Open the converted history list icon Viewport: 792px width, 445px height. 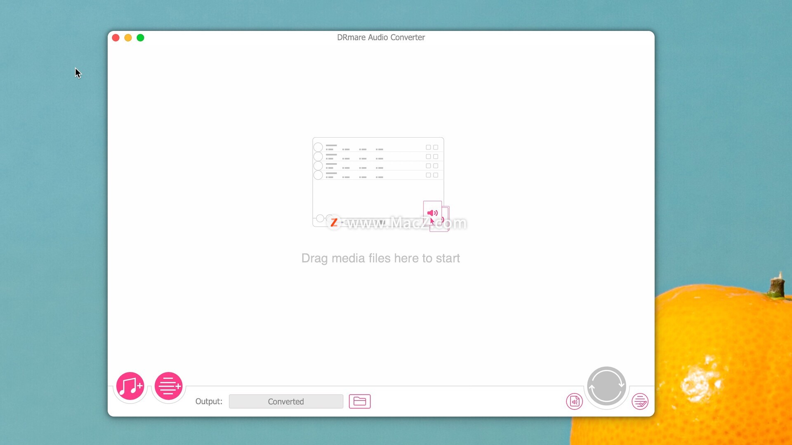click(x=640, y=401)
